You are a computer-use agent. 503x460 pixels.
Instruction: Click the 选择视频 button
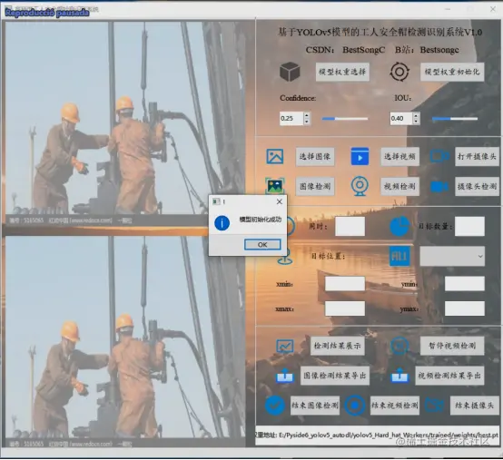(399, 156)
